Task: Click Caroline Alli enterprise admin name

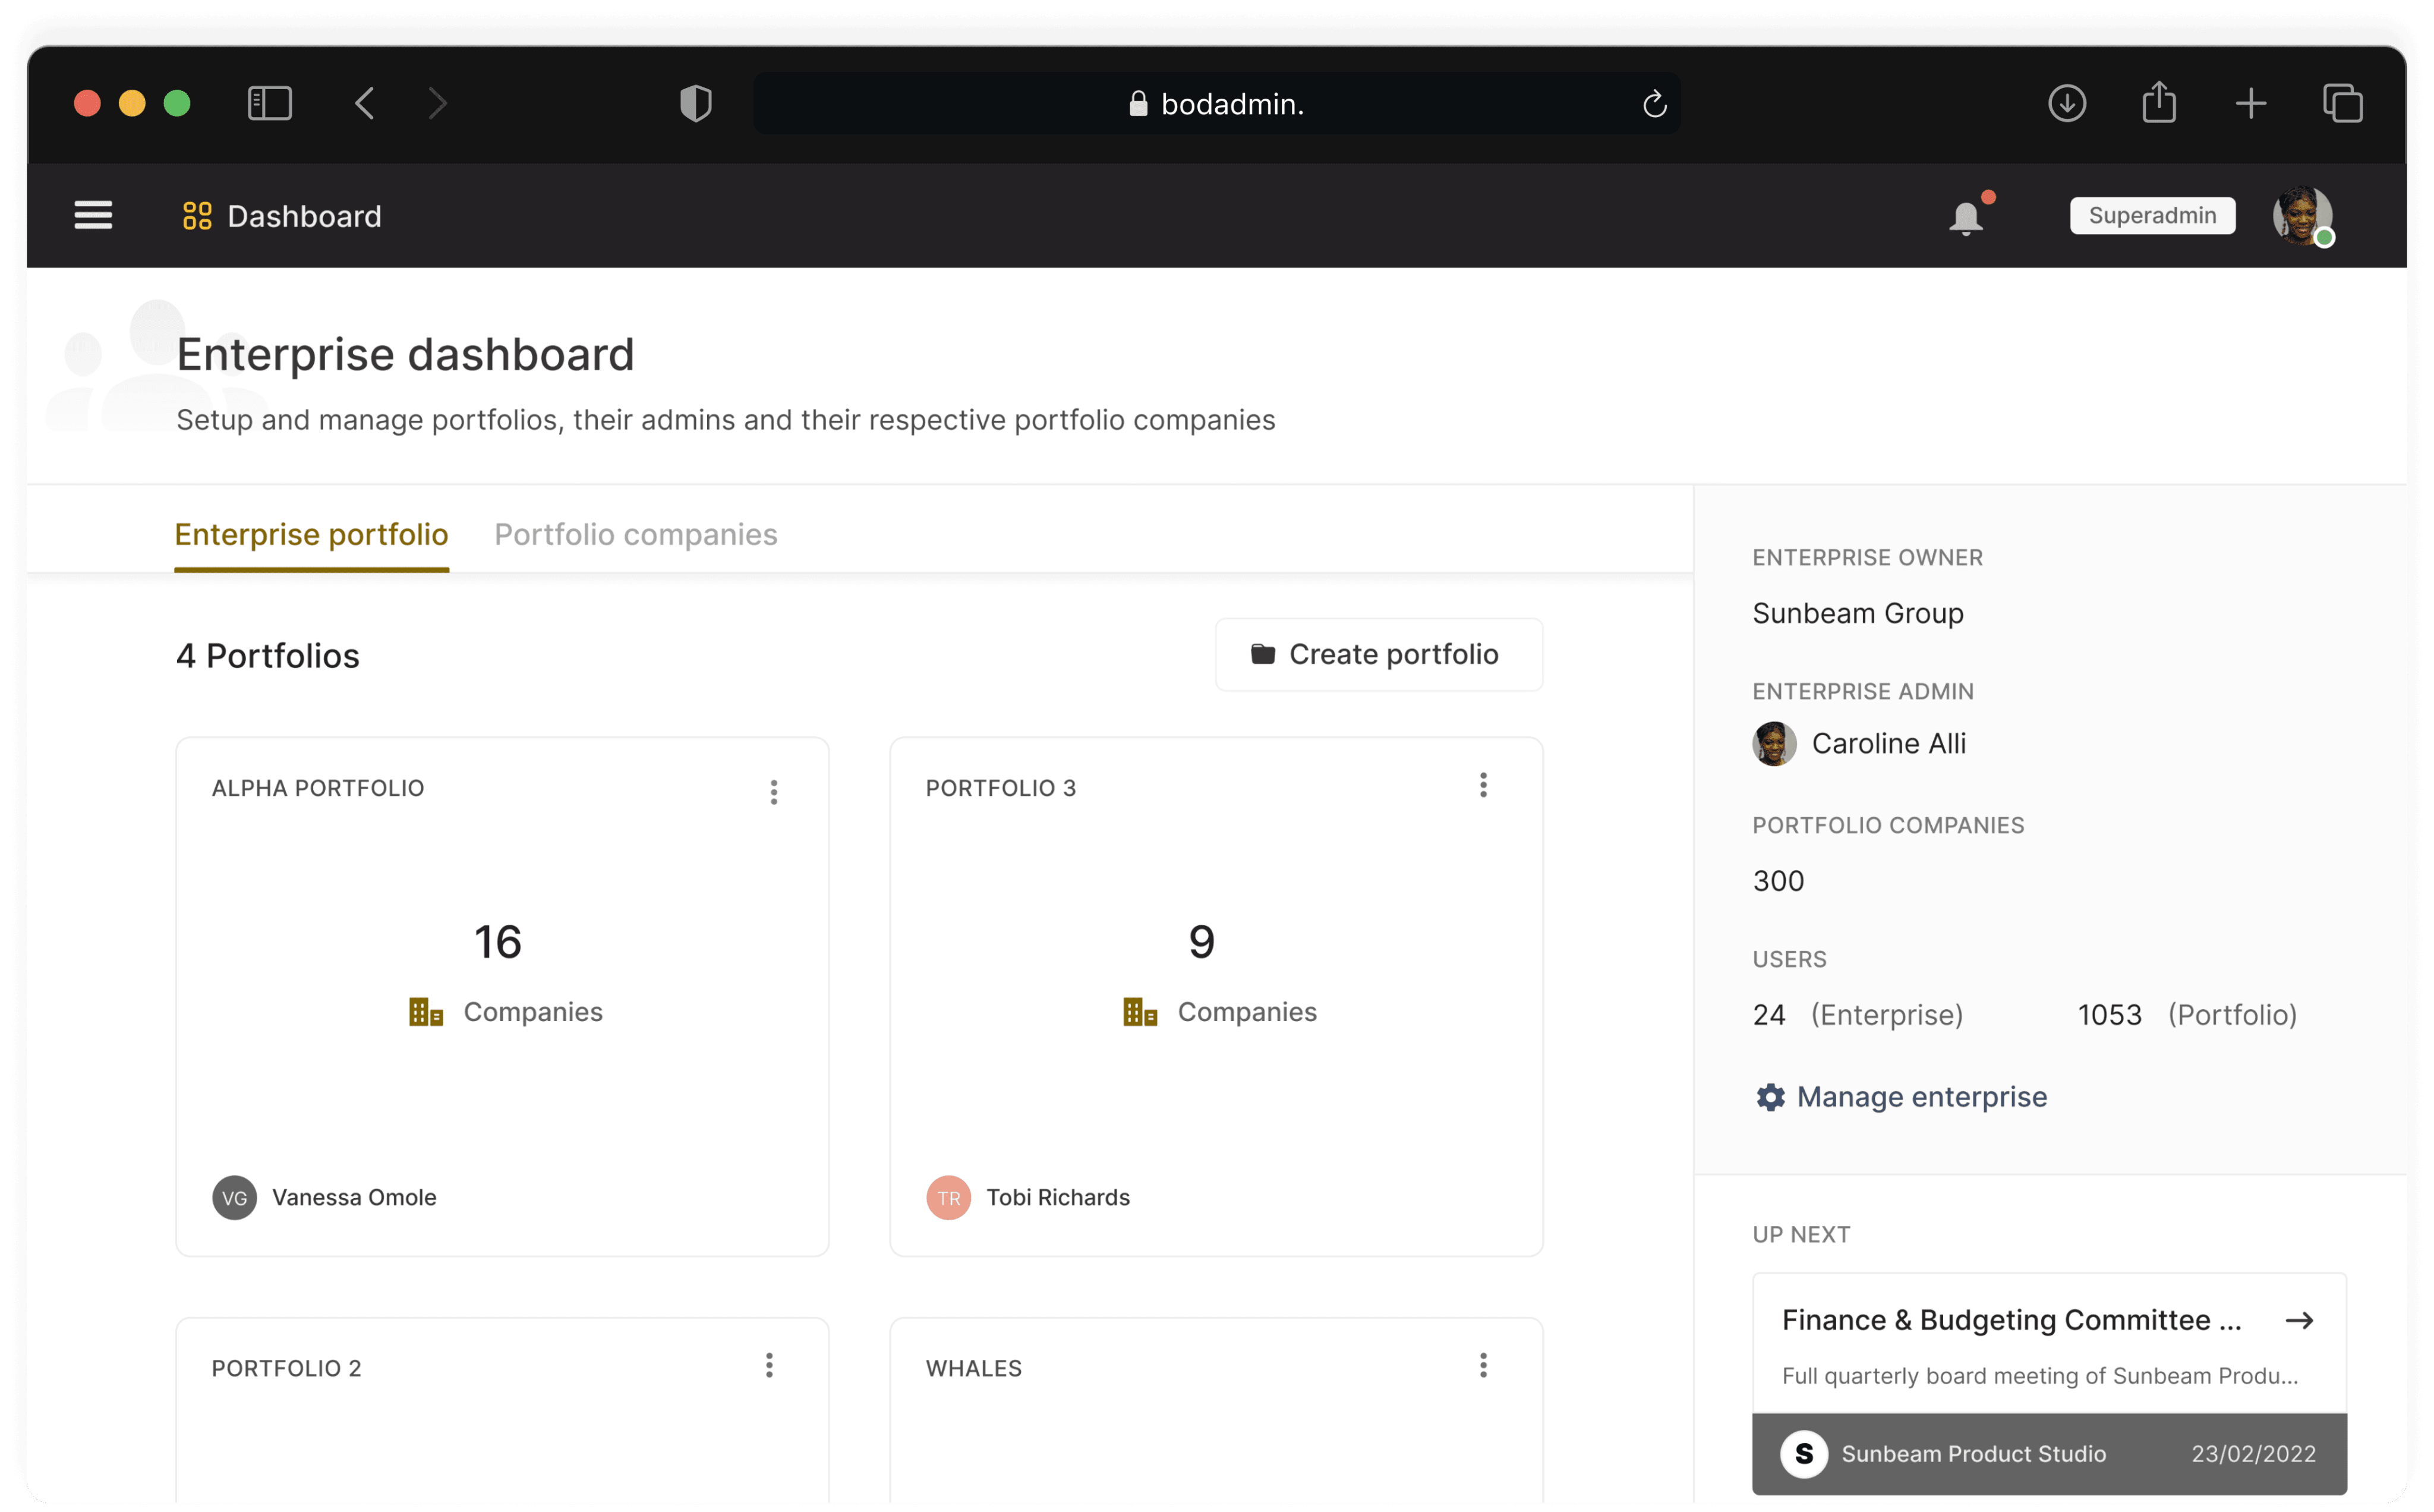Action: (x=1888, y=743)
